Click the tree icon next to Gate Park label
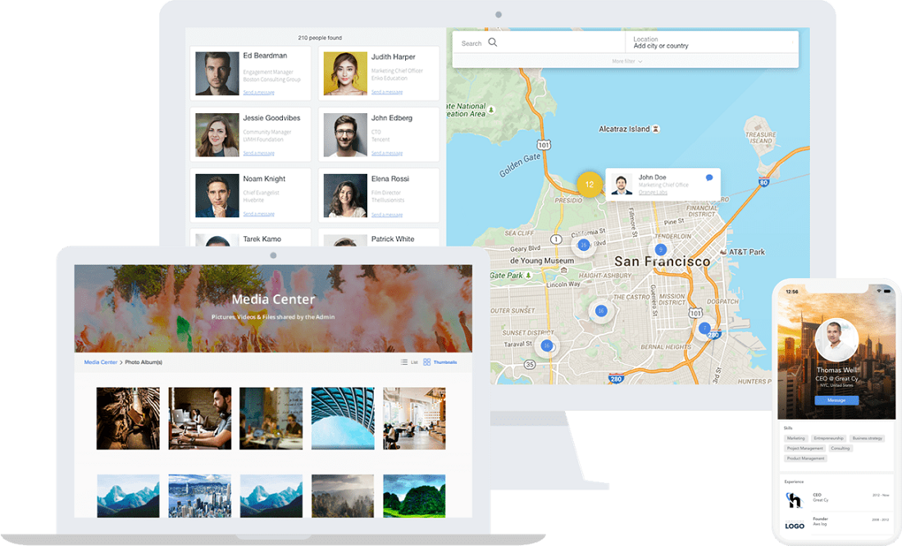This screenshot has width=902, height=546. (528, 275)
